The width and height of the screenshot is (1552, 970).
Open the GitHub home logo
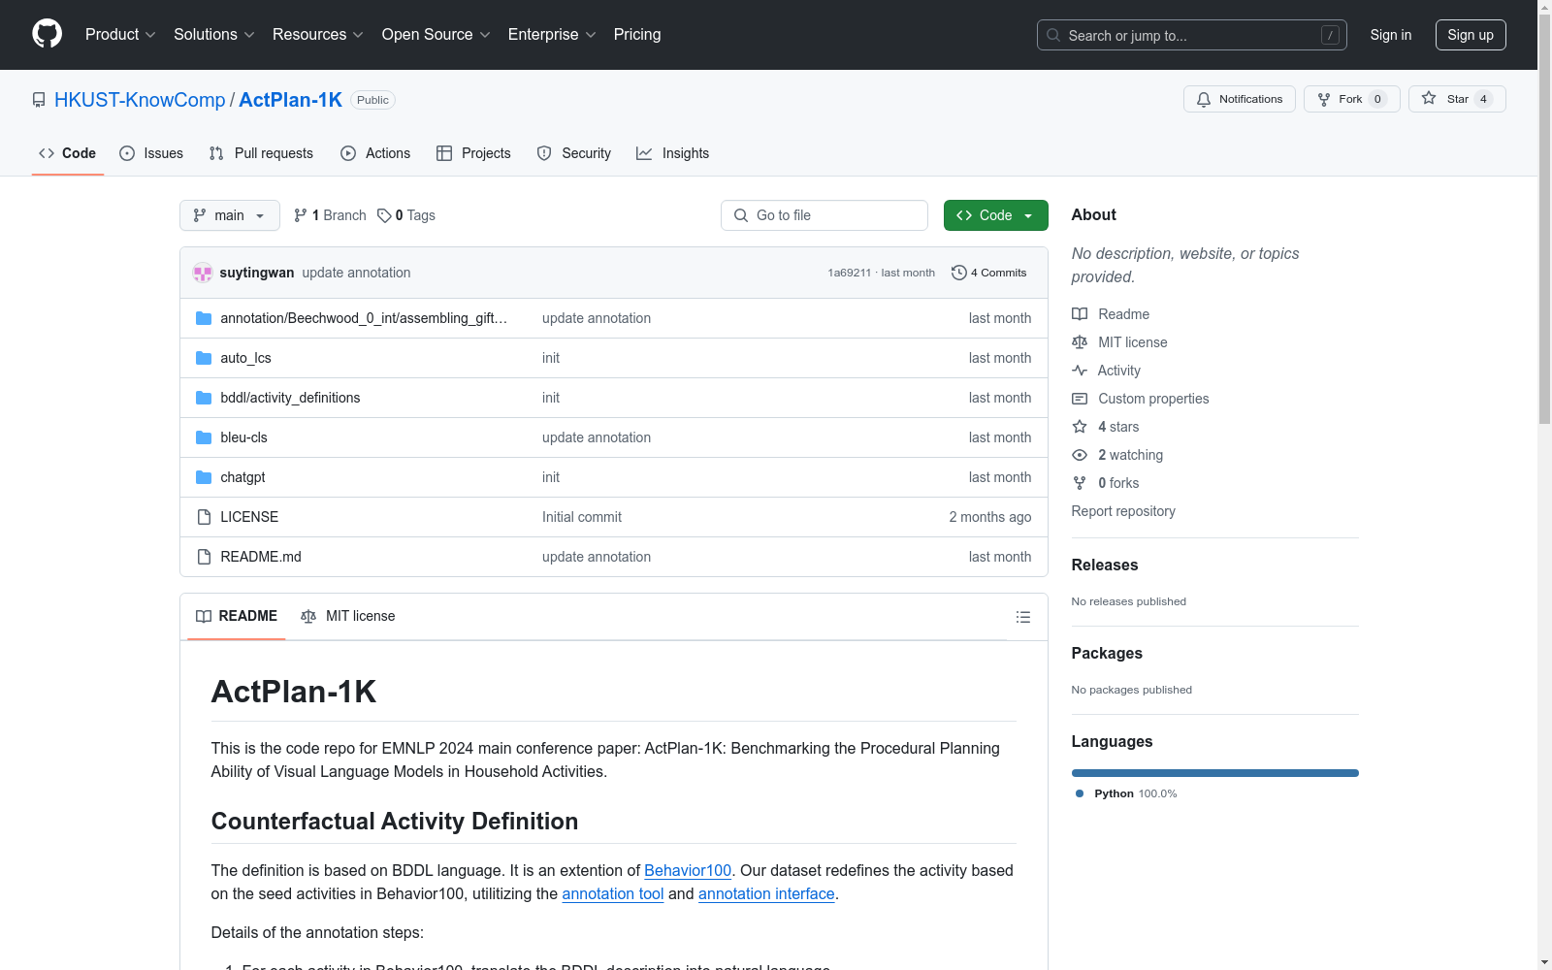[47, 34]
